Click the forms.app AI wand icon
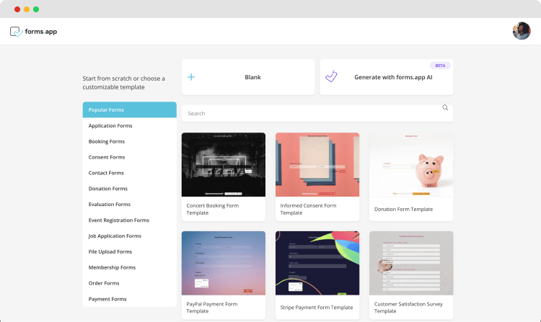541x322 pixels. pyautogui.click(x=331, y=77)
